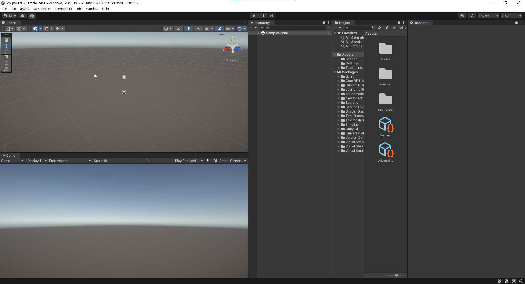The image size is (525, 284).
Task: Select the Rotate tool
Action: point(7,52)
